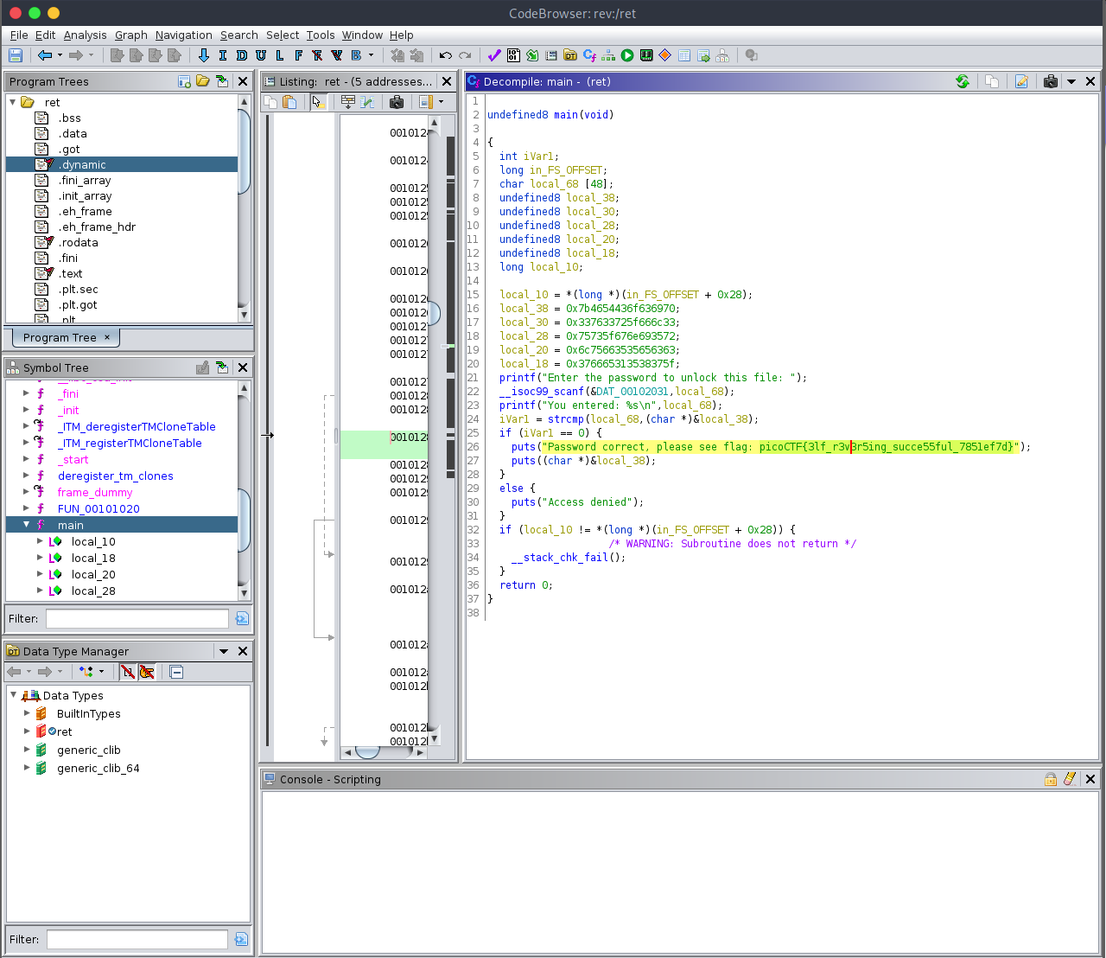
Task: Click the Save program disk icon
Action: coord(16,55)
